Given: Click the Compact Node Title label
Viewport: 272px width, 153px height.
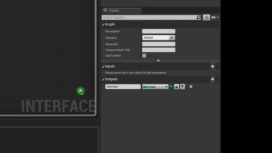Looking at the screenshot, I should (118, 50).
